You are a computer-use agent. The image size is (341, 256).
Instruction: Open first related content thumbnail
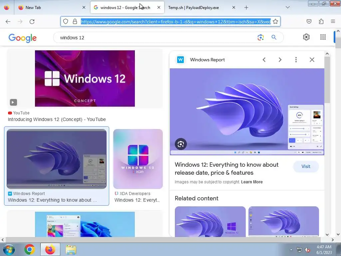pyautogui.click(x=210, y=222)
